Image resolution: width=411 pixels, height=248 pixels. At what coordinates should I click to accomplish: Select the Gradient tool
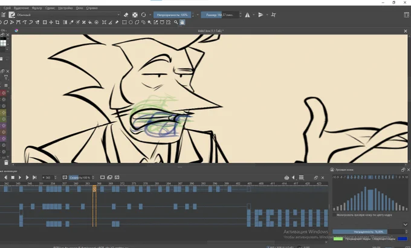coord(65,22)
